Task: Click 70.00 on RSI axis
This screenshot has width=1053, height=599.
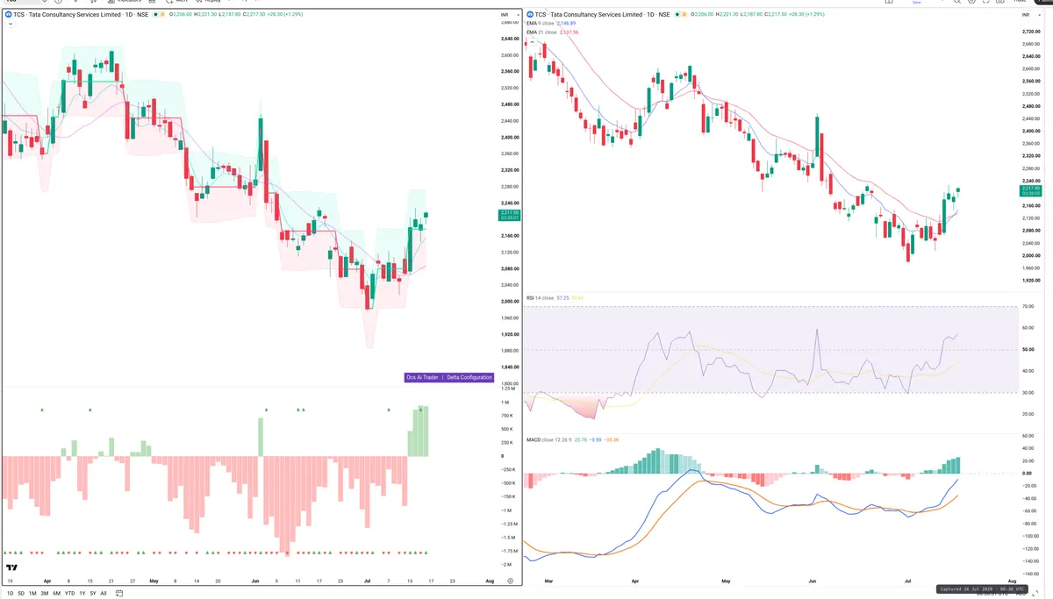Action: tap(1028, 307)
